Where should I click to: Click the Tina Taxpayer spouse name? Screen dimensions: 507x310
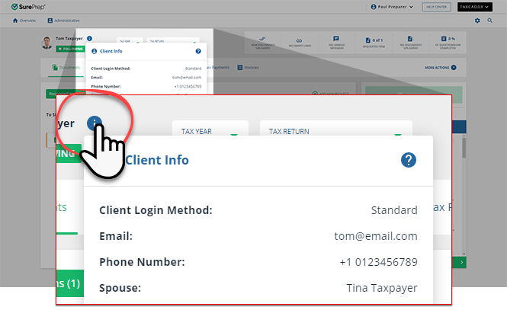click(x=382, y=288)
